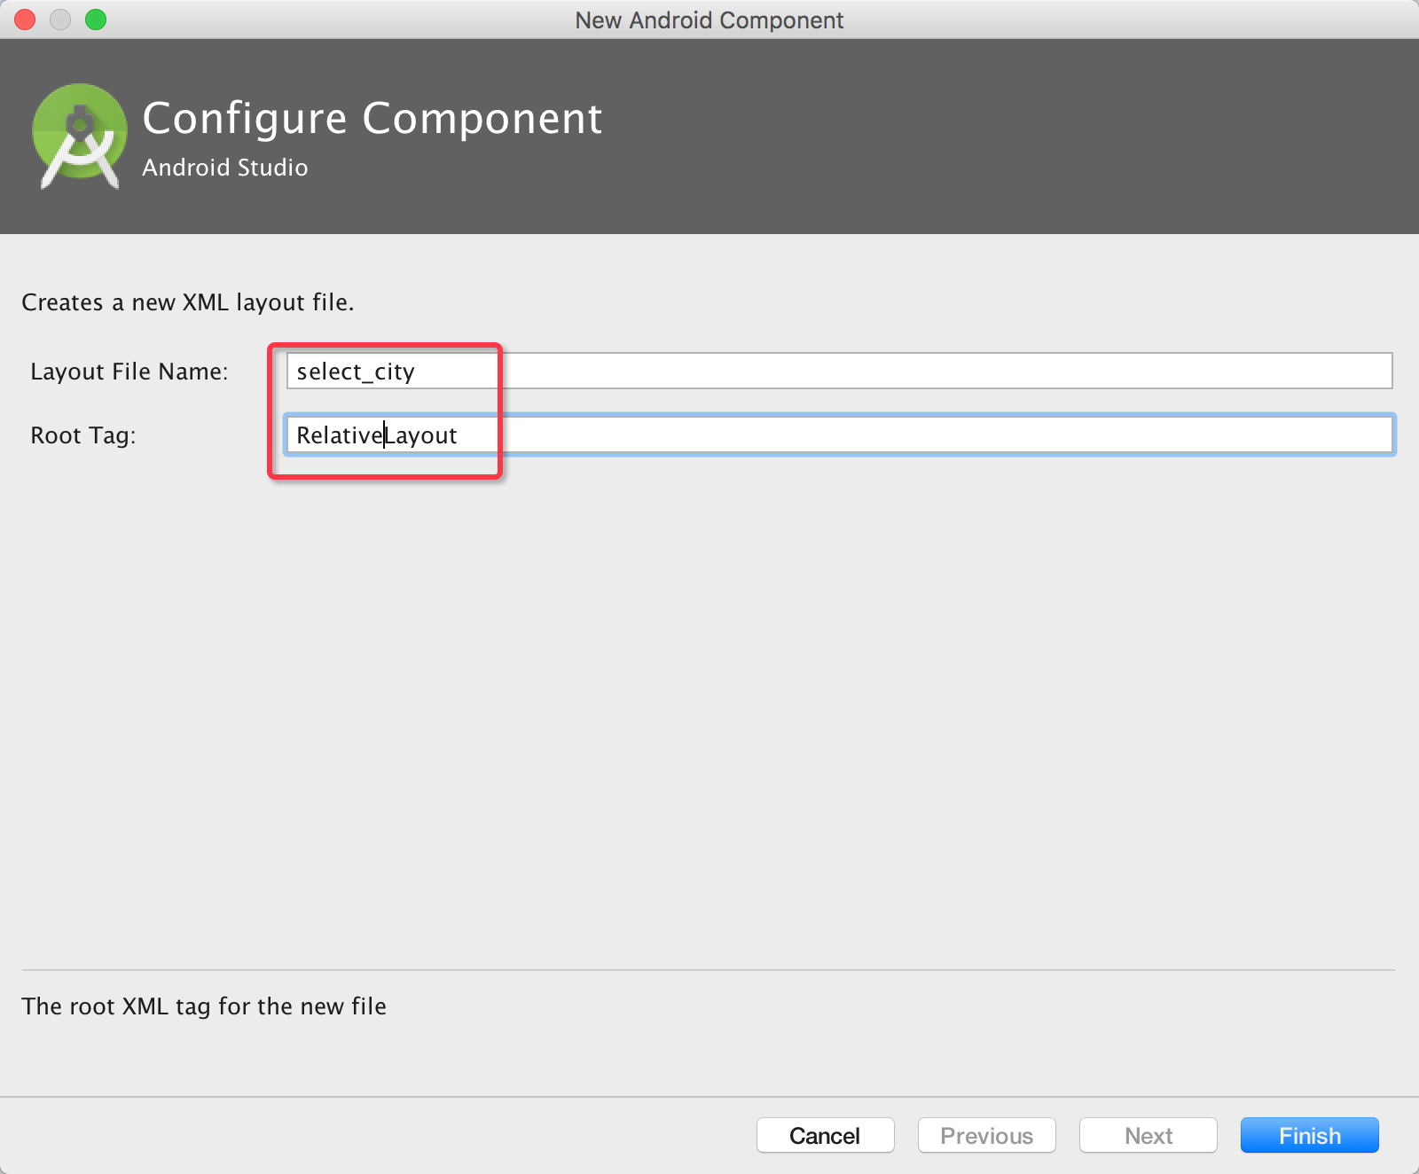Click the Finish button
Image resolution: width=1419 pixels, height=1174 pixels.
click(x=1309, y=1135)
